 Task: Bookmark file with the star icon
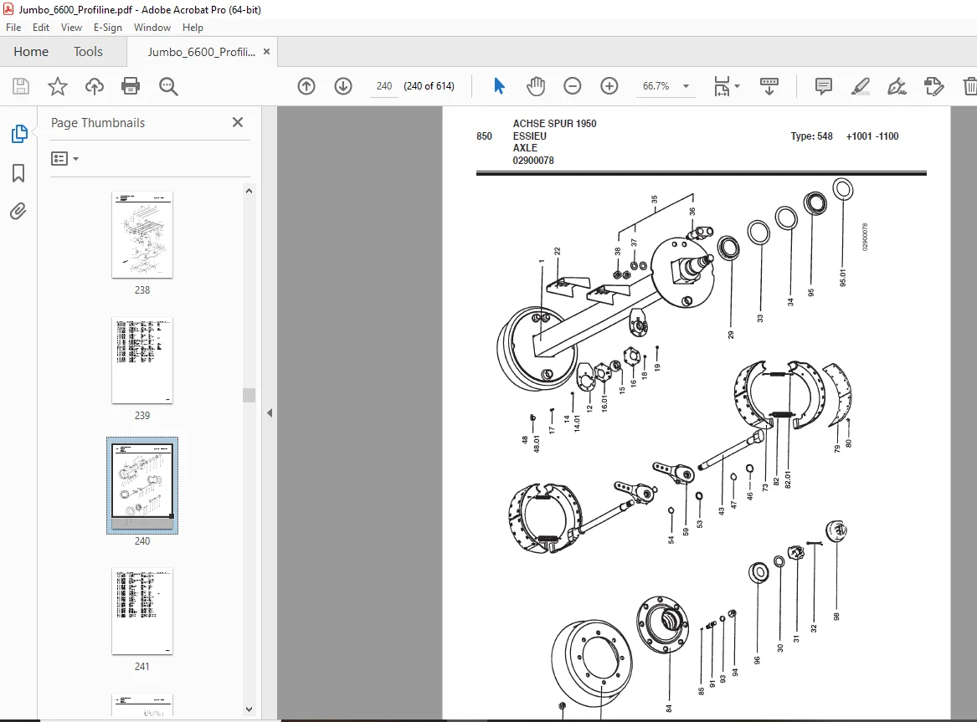pos(57,86)
